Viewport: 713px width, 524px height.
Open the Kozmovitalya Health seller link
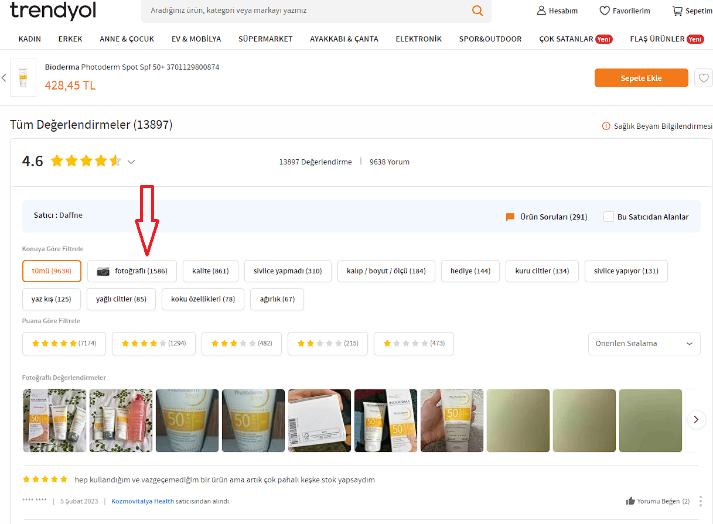[x=142, y=501]
